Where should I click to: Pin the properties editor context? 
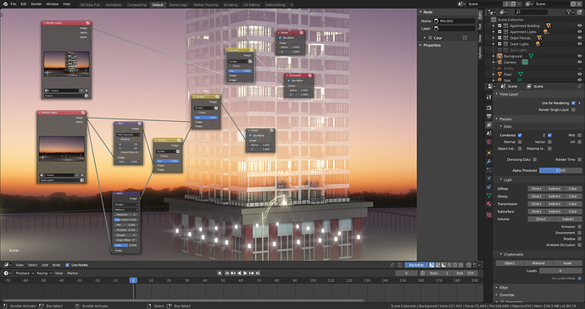click(x=579, y=86)
